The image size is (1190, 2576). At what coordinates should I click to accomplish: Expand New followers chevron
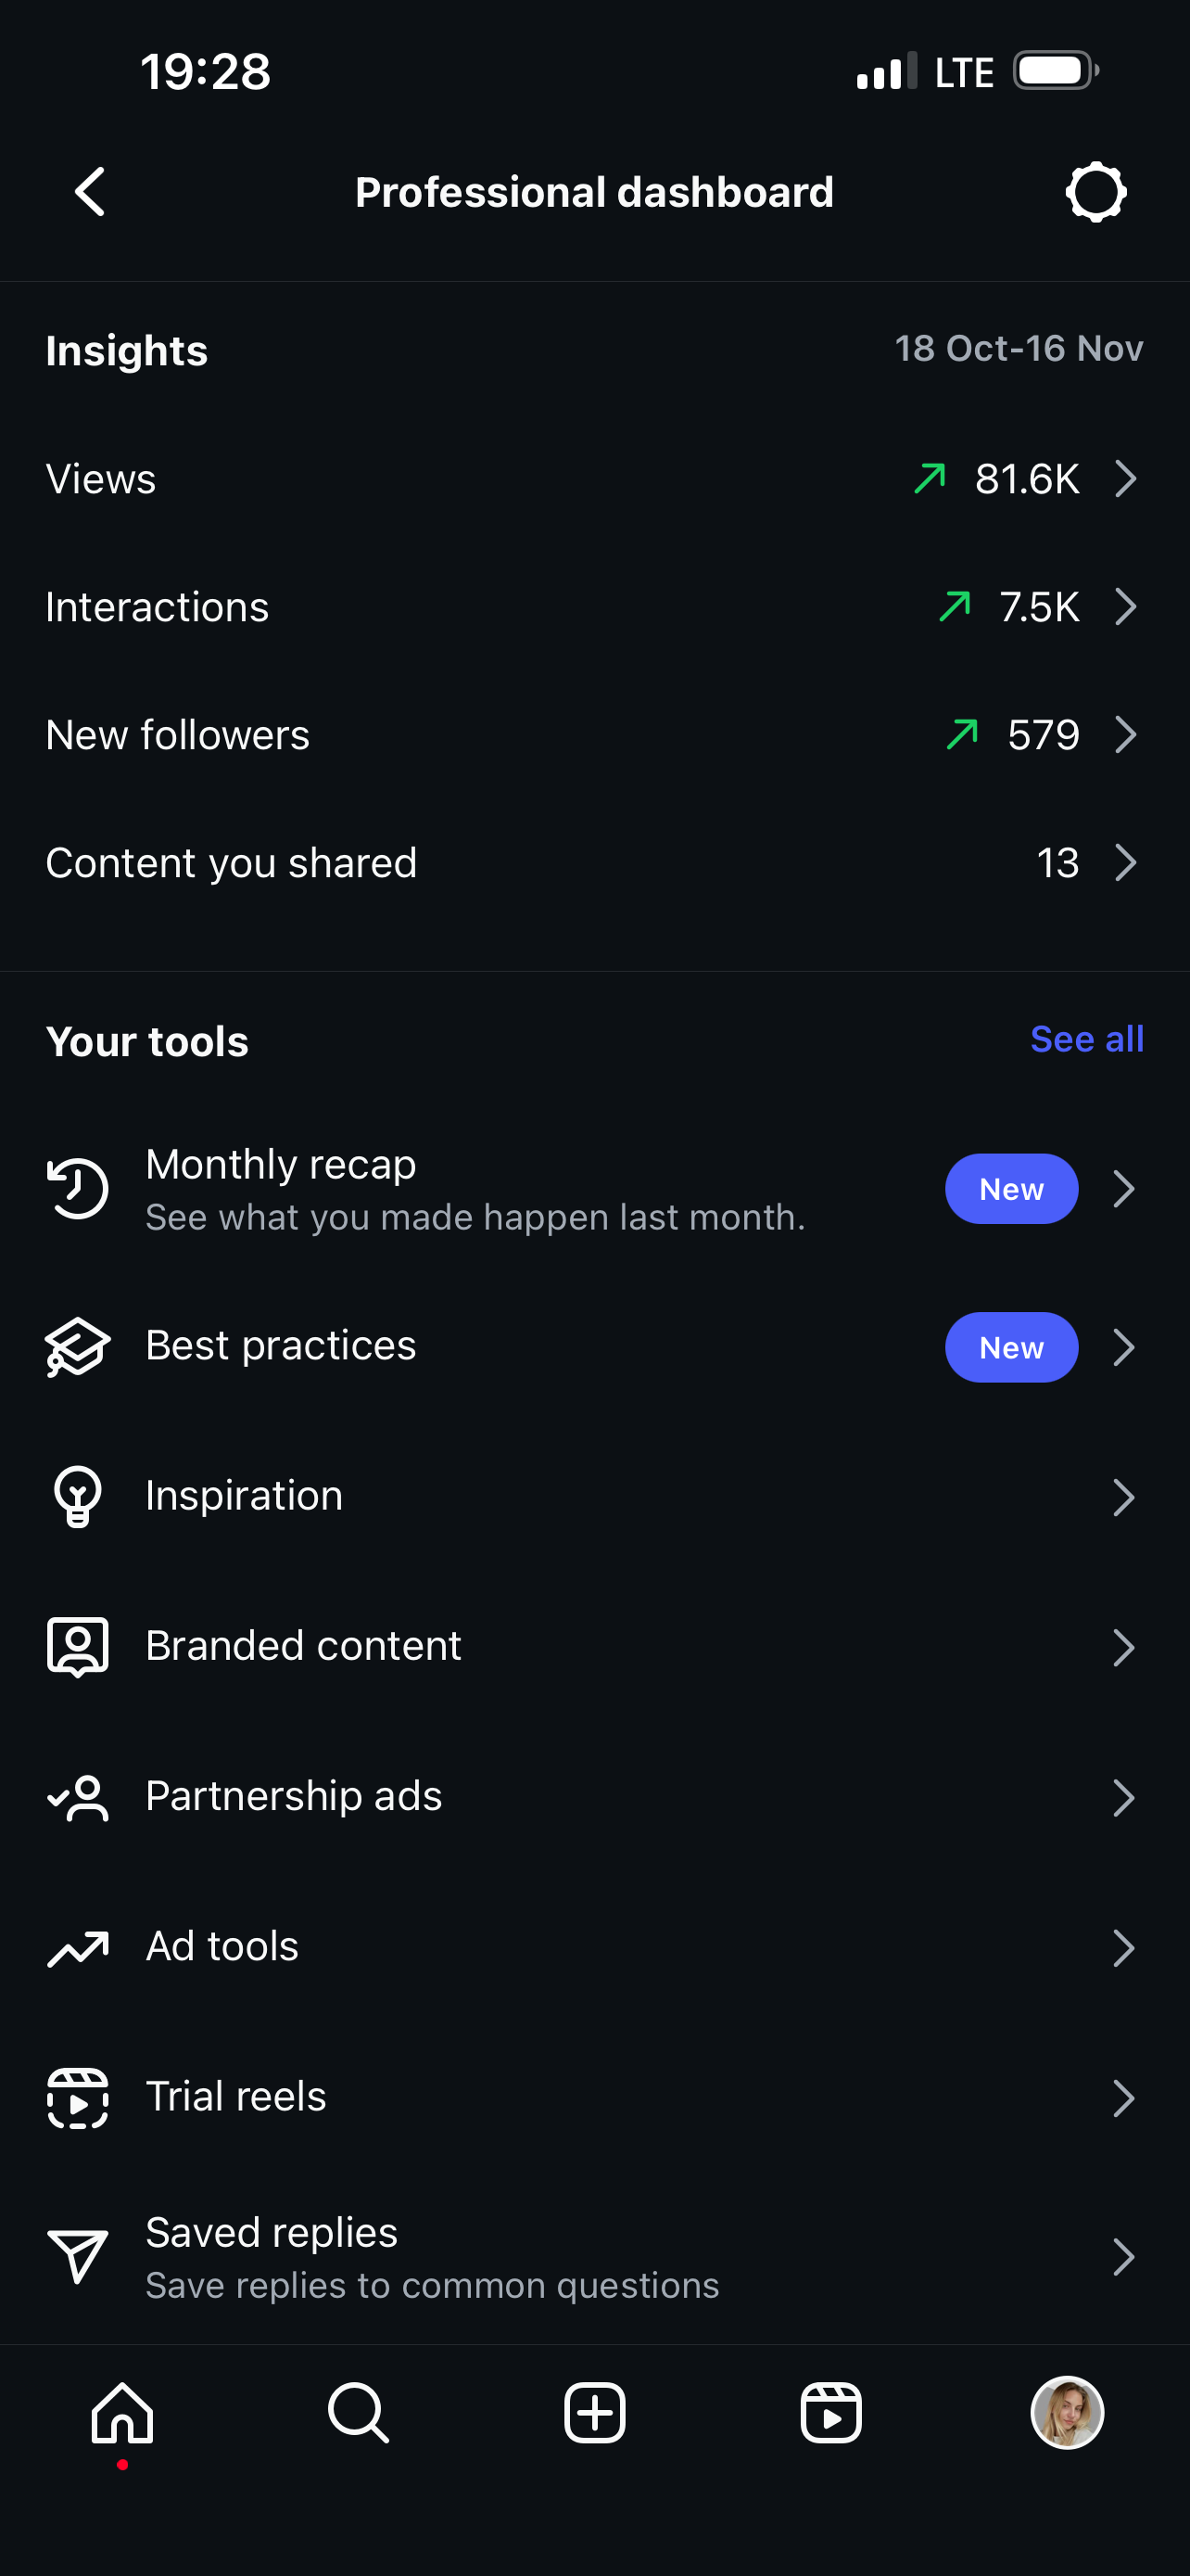click(x=1125, y=735)
